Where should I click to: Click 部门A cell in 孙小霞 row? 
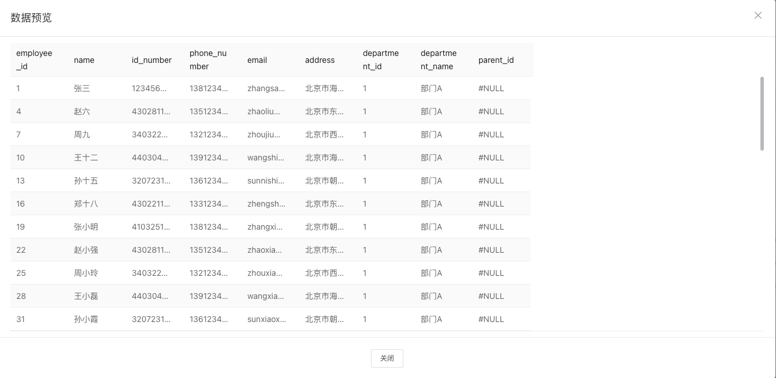tap(431, 319)
